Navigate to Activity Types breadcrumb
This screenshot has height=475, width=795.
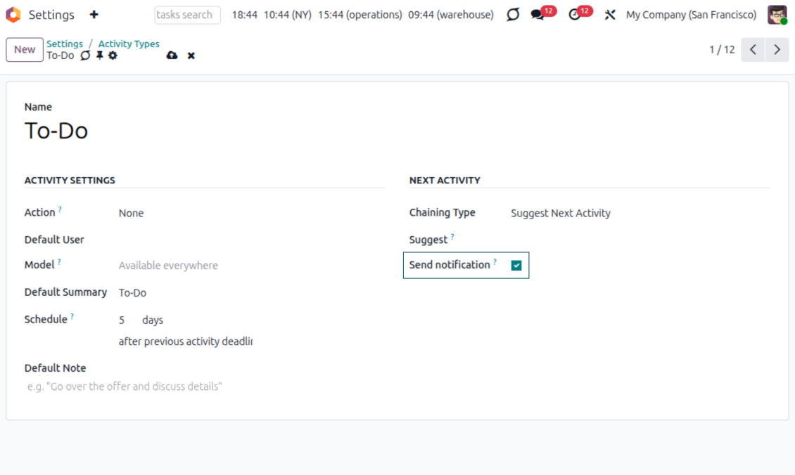point(129,44)
